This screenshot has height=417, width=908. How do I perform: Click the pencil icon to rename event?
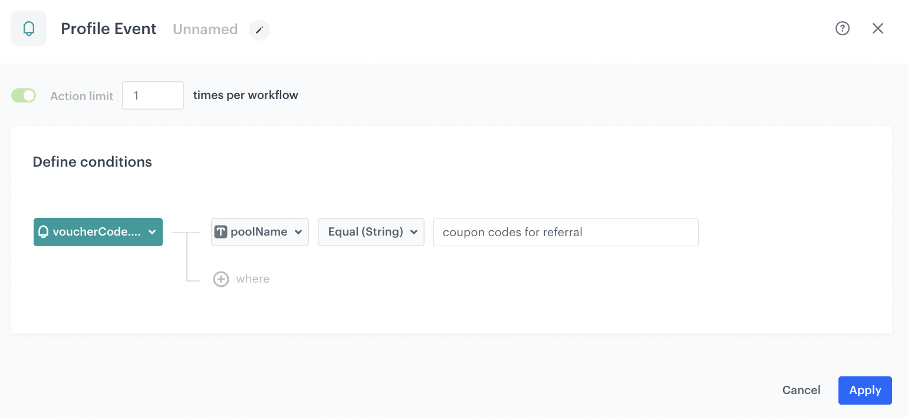259,29
